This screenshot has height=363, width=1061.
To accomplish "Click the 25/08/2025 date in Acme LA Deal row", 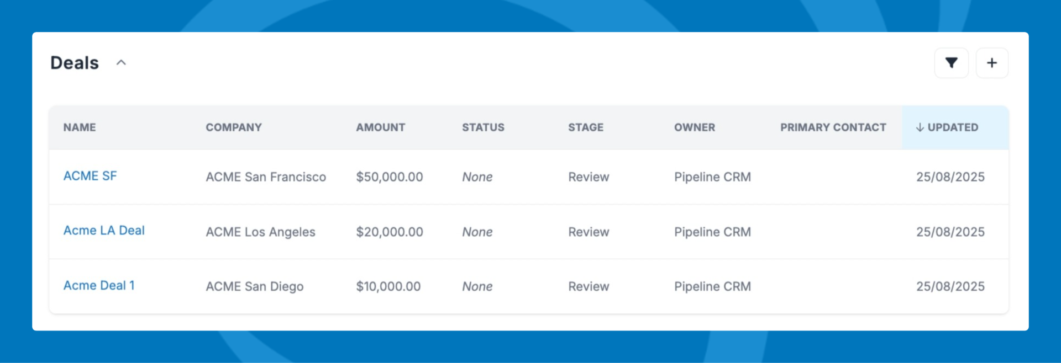I will click(950, 232).
